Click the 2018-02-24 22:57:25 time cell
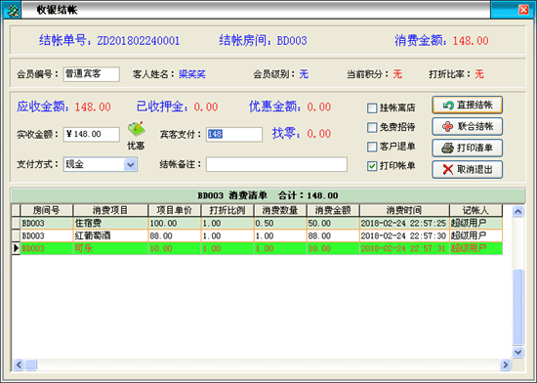 [404, 224]
